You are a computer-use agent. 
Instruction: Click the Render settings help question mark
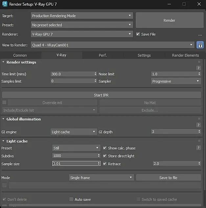[x=198, y=68]
